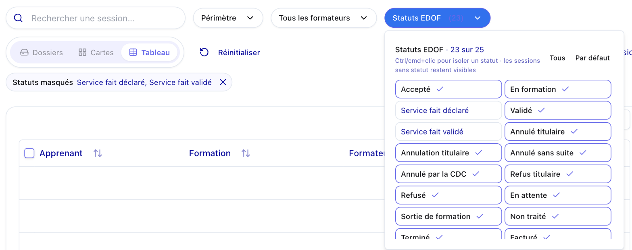Switch to the Dossiers view tab
This screenshot has height=250, width=632.
42,52
